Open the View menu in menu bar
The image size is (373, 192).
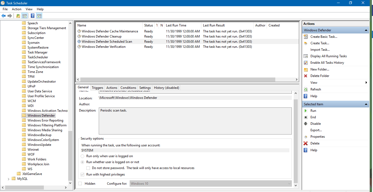[x=29, y=9]
